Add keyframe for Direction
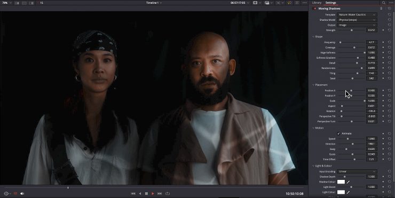Viewport: 395px width, 198px height. [x=383, y=144]
